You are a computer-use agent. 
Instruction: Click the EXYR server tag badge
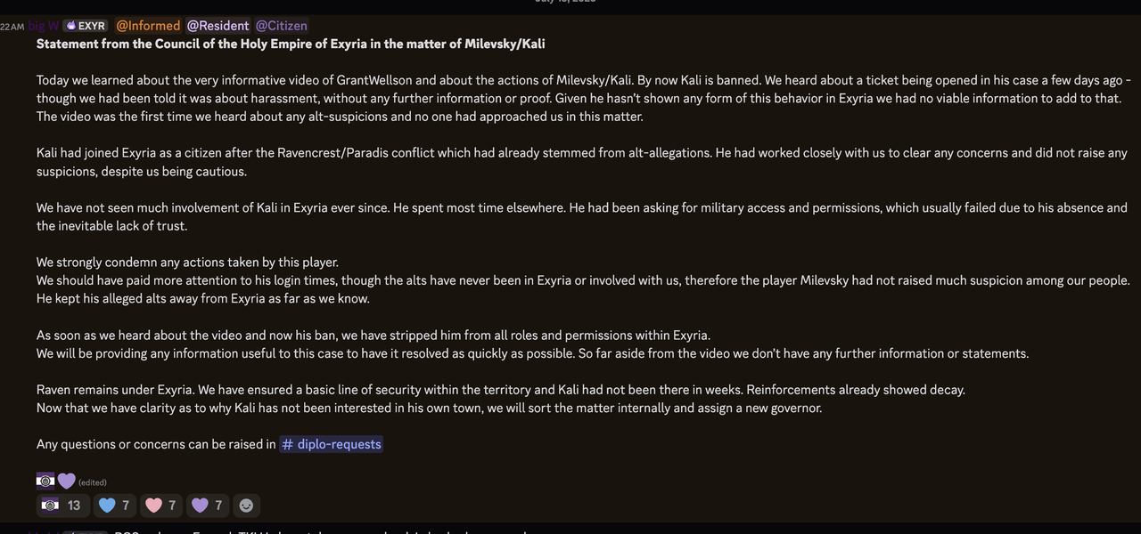(x=86, y=26)
